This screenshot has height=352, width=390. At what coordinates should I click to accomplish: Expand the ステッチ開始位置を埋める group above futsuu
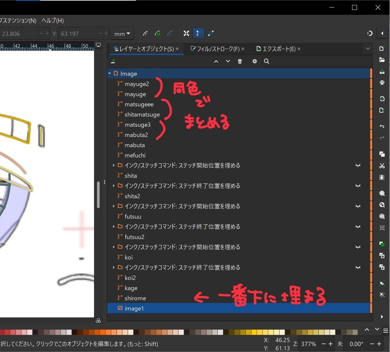coord(114,206)
